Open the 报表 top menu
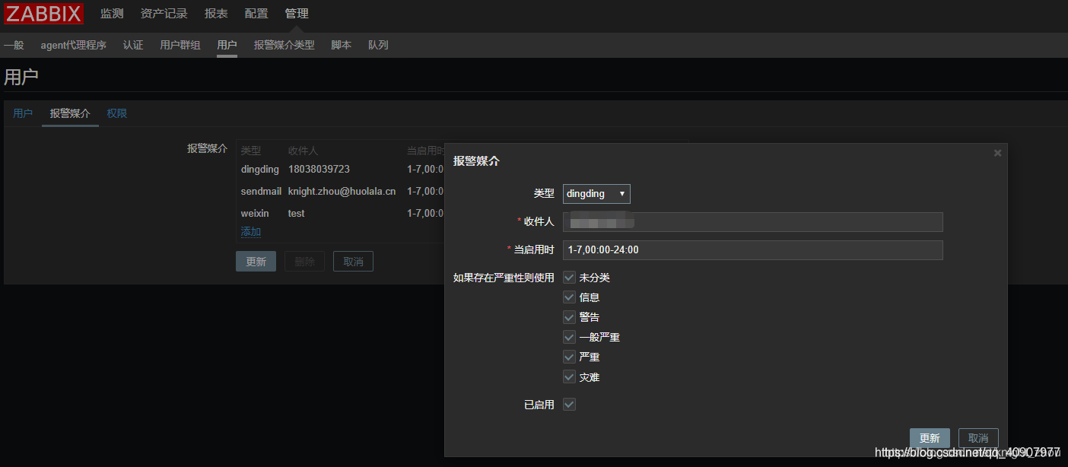The image size is (1068, 467). point(216,14)
